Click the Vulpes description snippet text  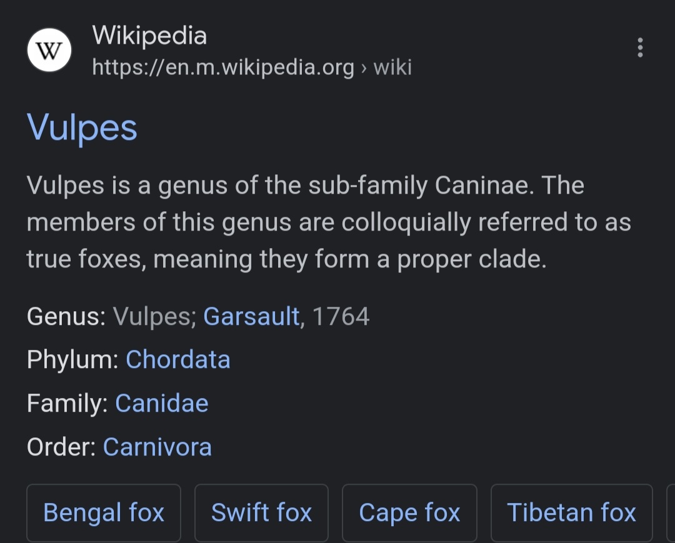point(329,222)
